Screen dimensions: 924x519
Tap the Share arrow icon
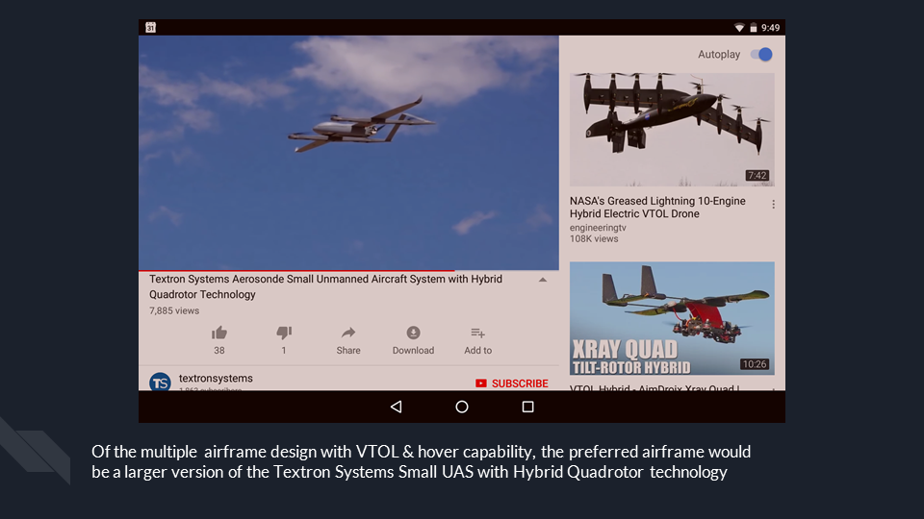348,334
